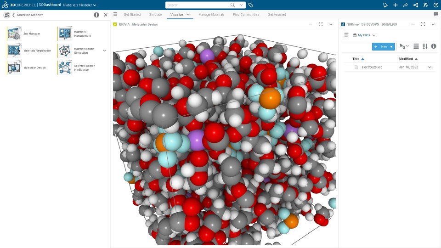Select the Visualize tab
Image resolution: width=441 pixels, height=248 pixels.
pyautogui.click(x=176, y=14)
